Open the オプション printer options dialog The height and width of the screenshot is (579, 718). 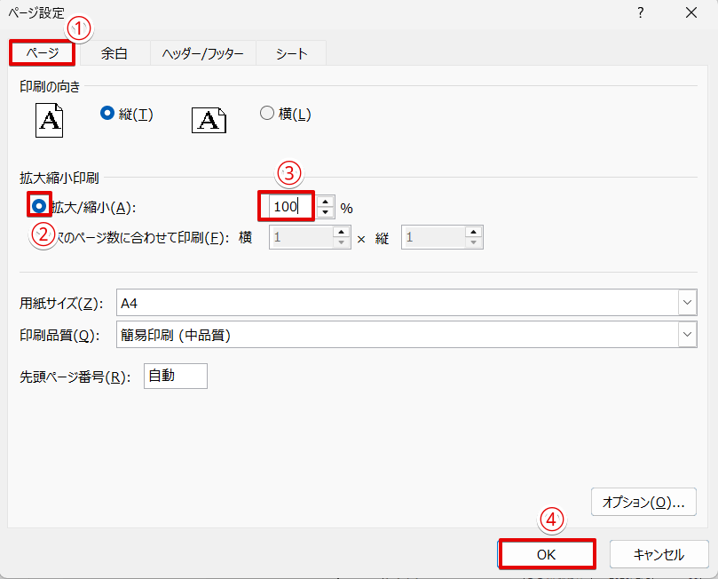tap(643, 502)
